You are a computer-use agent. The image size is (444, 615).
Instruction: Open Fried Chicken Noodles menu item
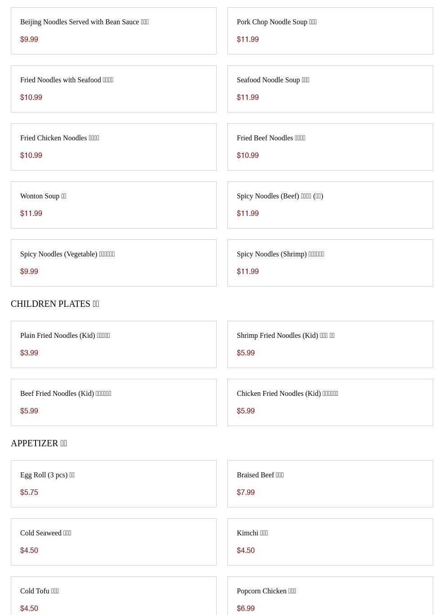click(113, 147)
